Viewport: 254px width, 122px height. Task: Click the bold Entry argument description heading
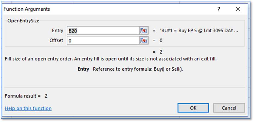[83, 69]
